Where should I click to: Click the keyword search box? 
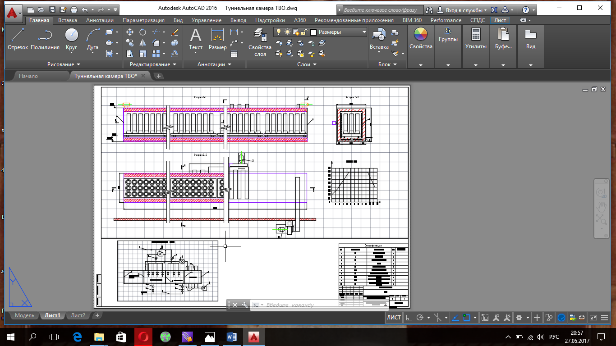click(382, 10)
